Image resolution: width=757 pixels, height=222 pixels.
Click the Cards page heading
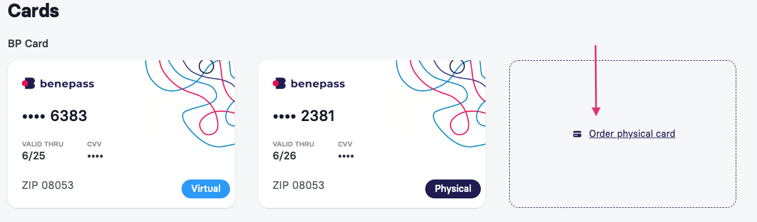(34, 11)
